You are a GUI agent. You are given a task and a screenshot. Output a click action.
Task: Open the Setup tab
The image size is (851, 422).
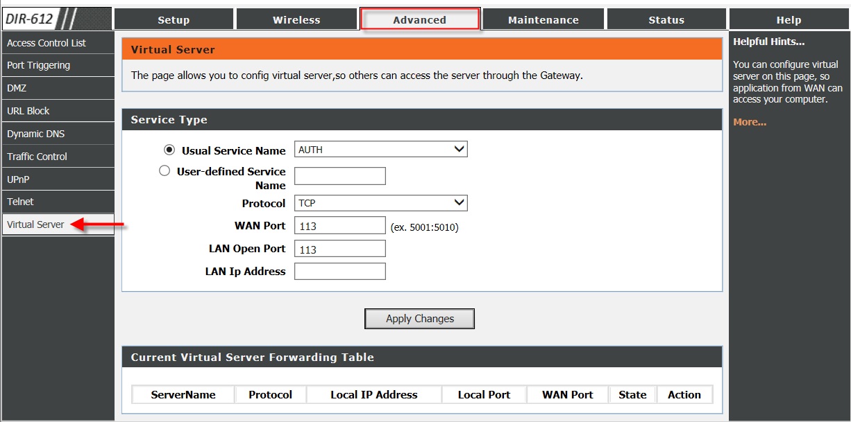tap(174, 19)
